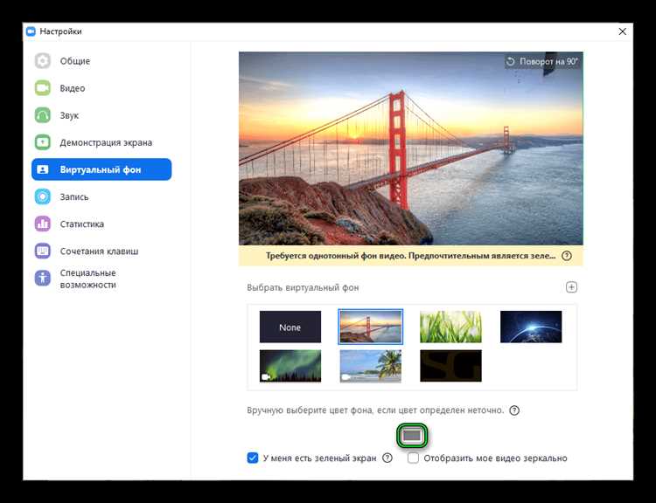Choose the None virtual background

click(290, 327)
